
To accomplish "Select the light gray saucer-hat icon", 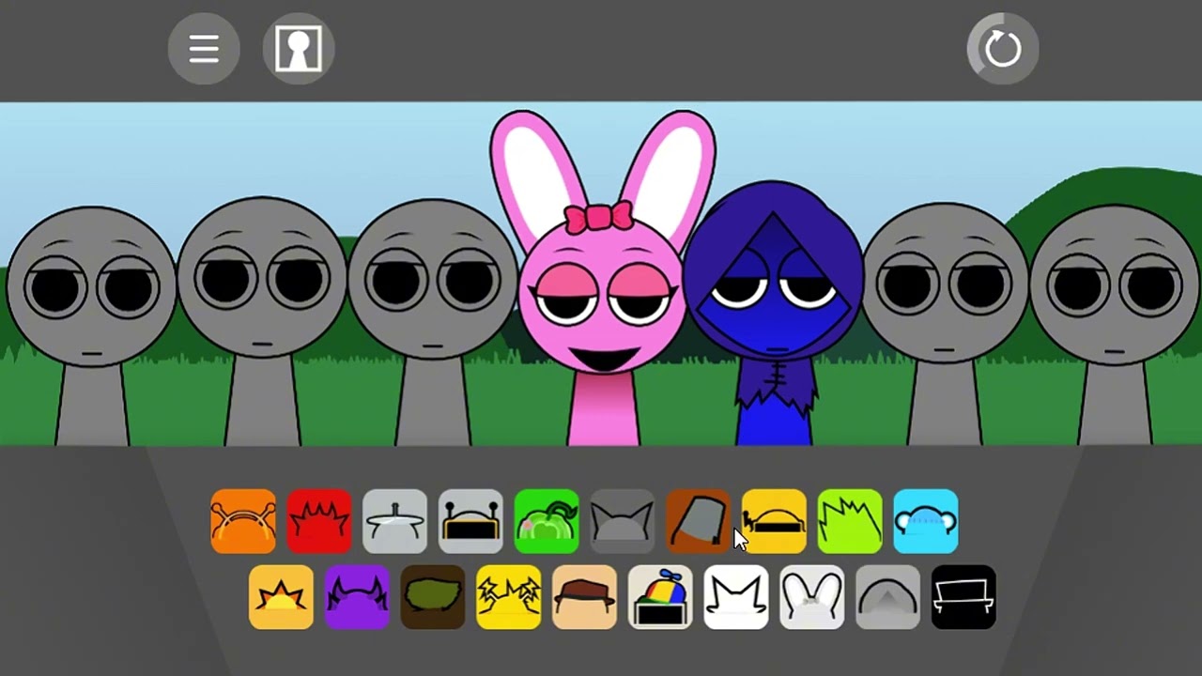I will [x=394, y=521].
